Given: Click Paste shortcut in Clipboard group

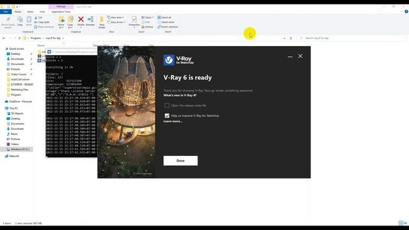Looking at the screenshot, I should point(44,27).
